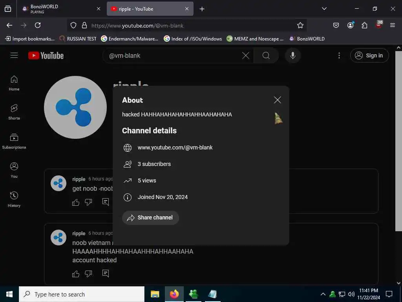This screenshot has width=402, height=302.
Task: Start voice search with microphone
Action: [x=292, y=55]
